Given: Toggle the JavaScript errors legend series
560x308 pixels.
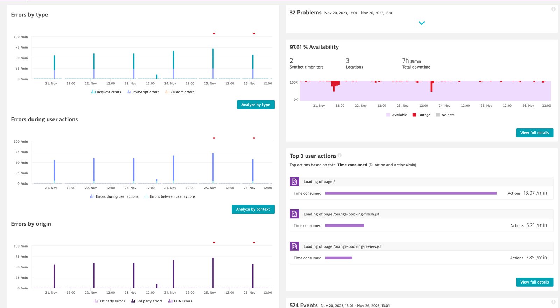Looking at the screenshot, I should point(143,92).
